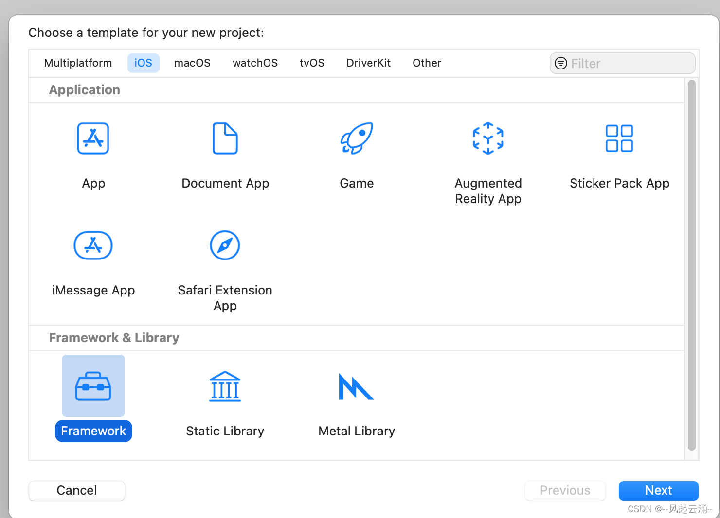
Task: Switch to the macOS tab
Action: pos(192,63)
